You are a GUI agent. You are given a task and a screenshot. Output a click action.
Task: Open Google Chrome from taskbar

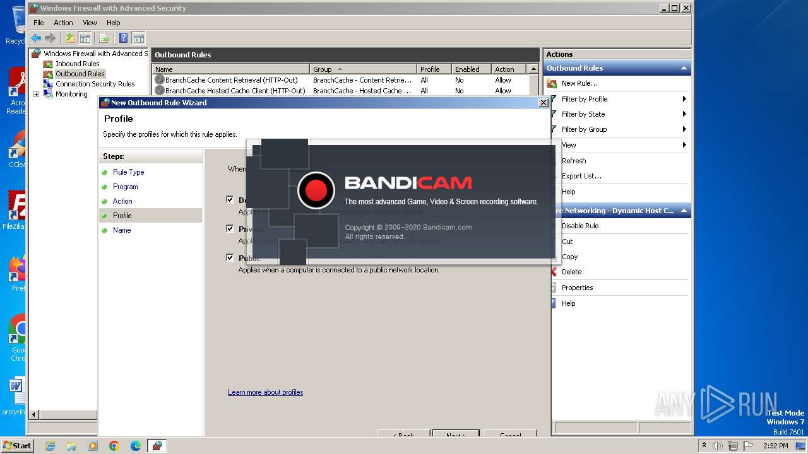(x=114, y=446)
